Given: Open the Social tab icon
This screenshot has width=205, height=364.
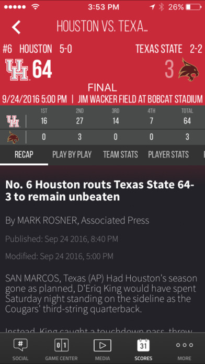Looking at the screenshot, I should (x=20, y=345).
